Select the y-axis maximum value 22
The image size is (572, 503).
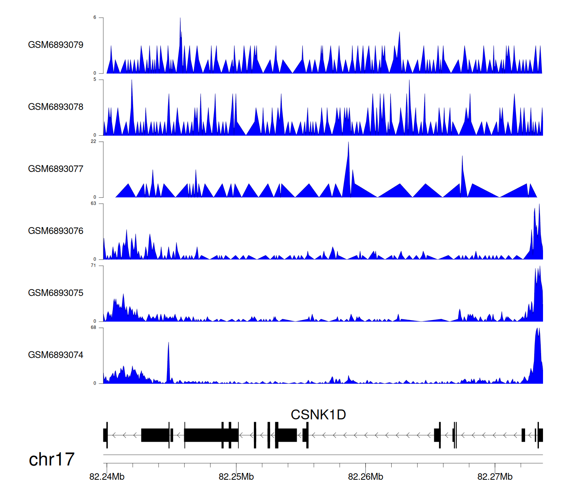coord(93,141)
